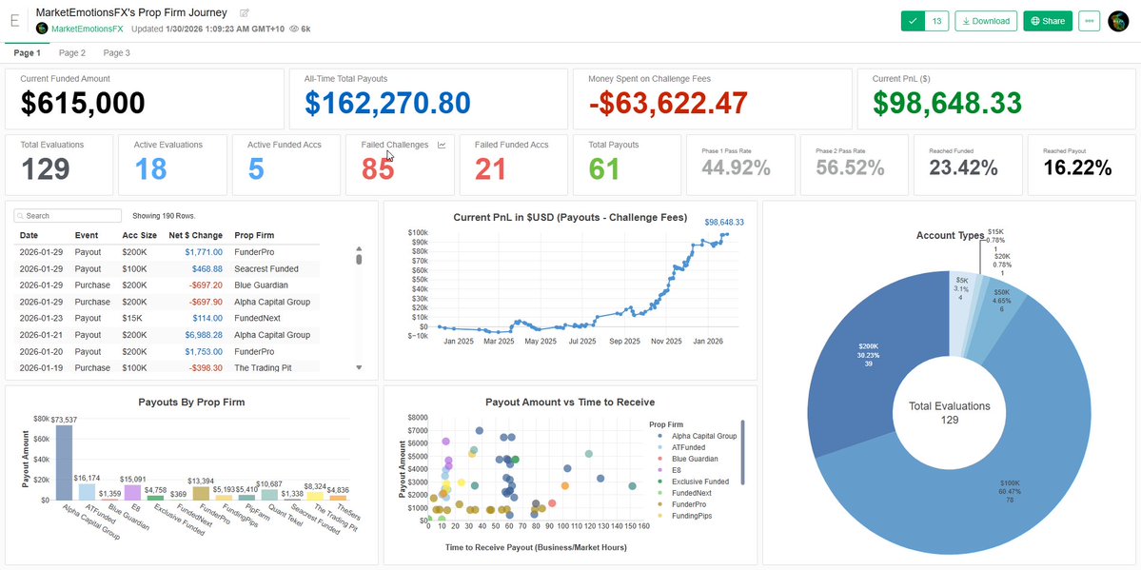The height and width of the screenshot is (570, 1141).
Task: Click the Share button
Action: (1047, 20)
